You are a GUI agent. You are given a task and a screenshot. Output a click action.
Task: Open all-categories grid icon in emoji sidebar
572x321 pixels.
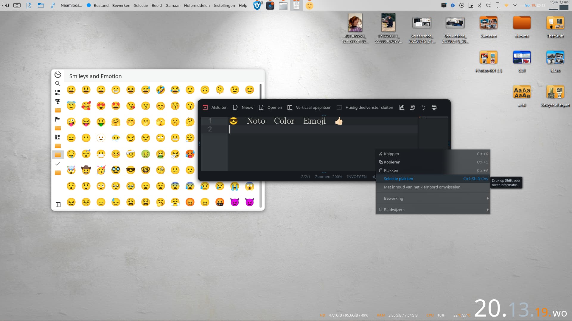click(58, 92)
